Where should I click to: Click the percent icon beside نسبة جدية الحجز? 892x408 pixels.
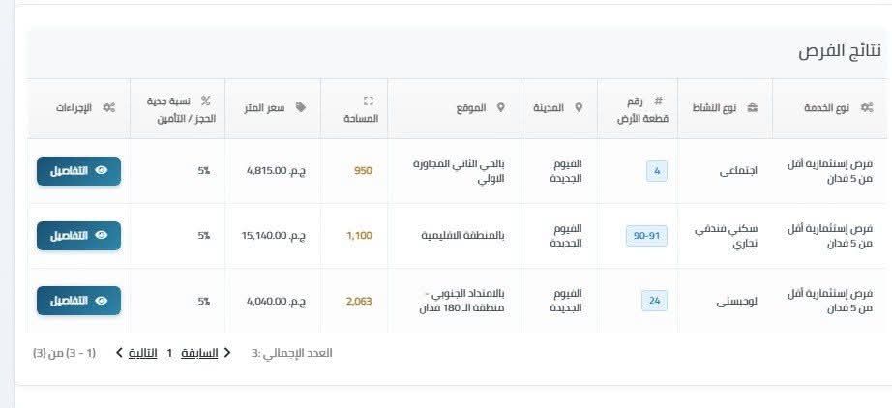[x=206, y=102]
